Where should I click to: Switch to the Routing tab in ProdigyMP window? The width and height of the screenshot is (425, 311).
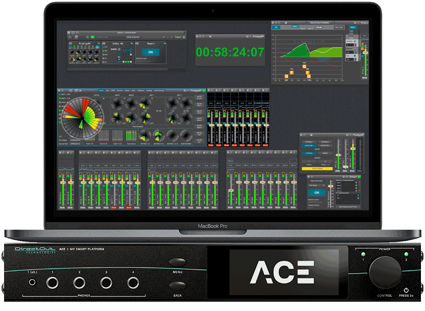[x=119, y=91]
